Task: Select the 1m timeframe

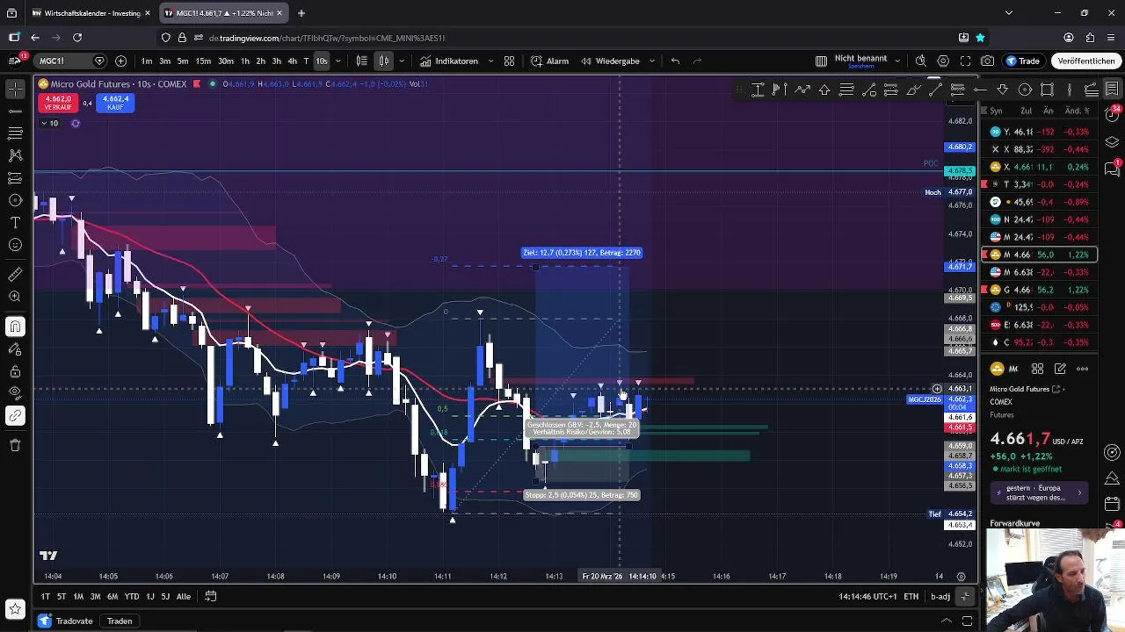Action: [x=147, y=61]
